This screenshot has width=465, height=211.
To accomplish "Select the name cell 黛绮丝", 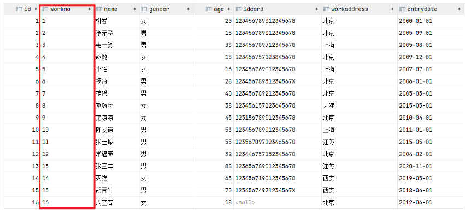I will click(x=117, y=106).
